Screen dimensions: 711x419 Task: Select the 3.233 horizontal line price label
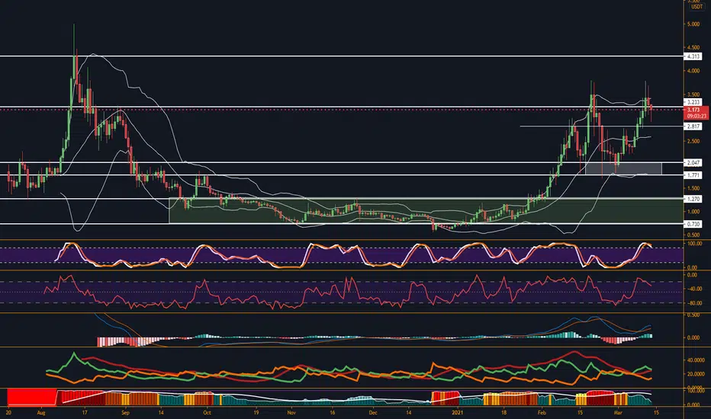tap(693, 102)
